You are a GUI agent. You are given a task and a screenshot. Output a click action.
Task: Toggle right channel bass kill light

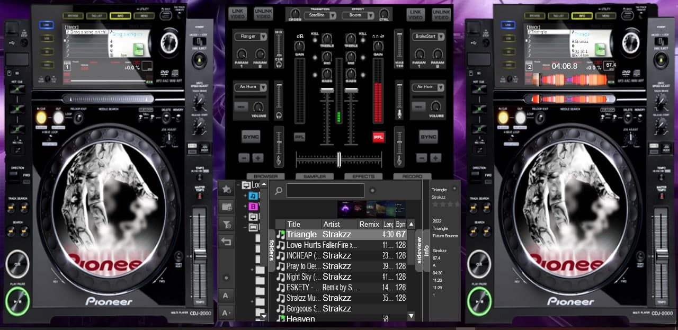click(x=363, y=75)
